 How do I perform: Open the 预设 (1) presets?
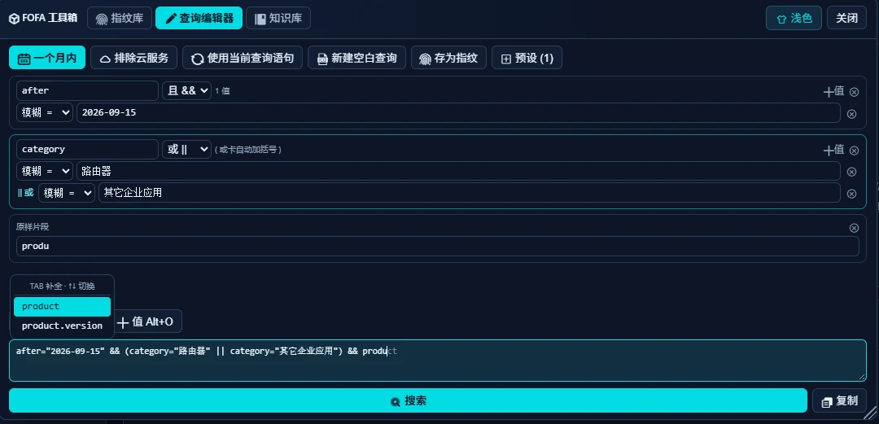(527, 58)
